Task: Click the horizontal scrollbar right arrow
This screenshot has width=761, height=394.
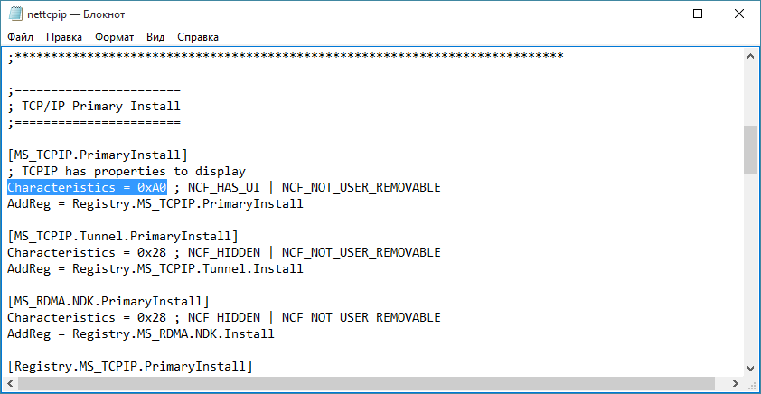Action: point(735,383)
